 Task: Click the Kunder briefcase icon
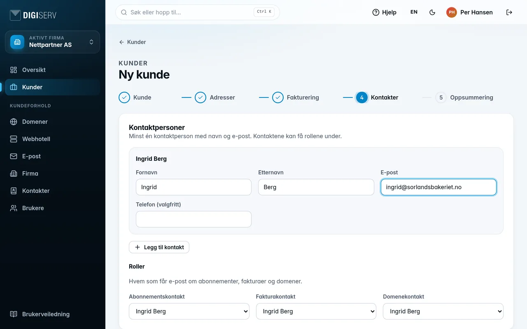(x=14, y=87)
